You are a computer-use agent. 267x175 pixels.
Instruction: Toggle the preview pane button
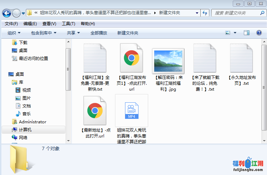[x=247, y=33]
